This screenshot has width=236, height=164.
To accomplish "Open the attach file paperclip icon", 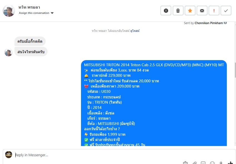I will point(195,163).
